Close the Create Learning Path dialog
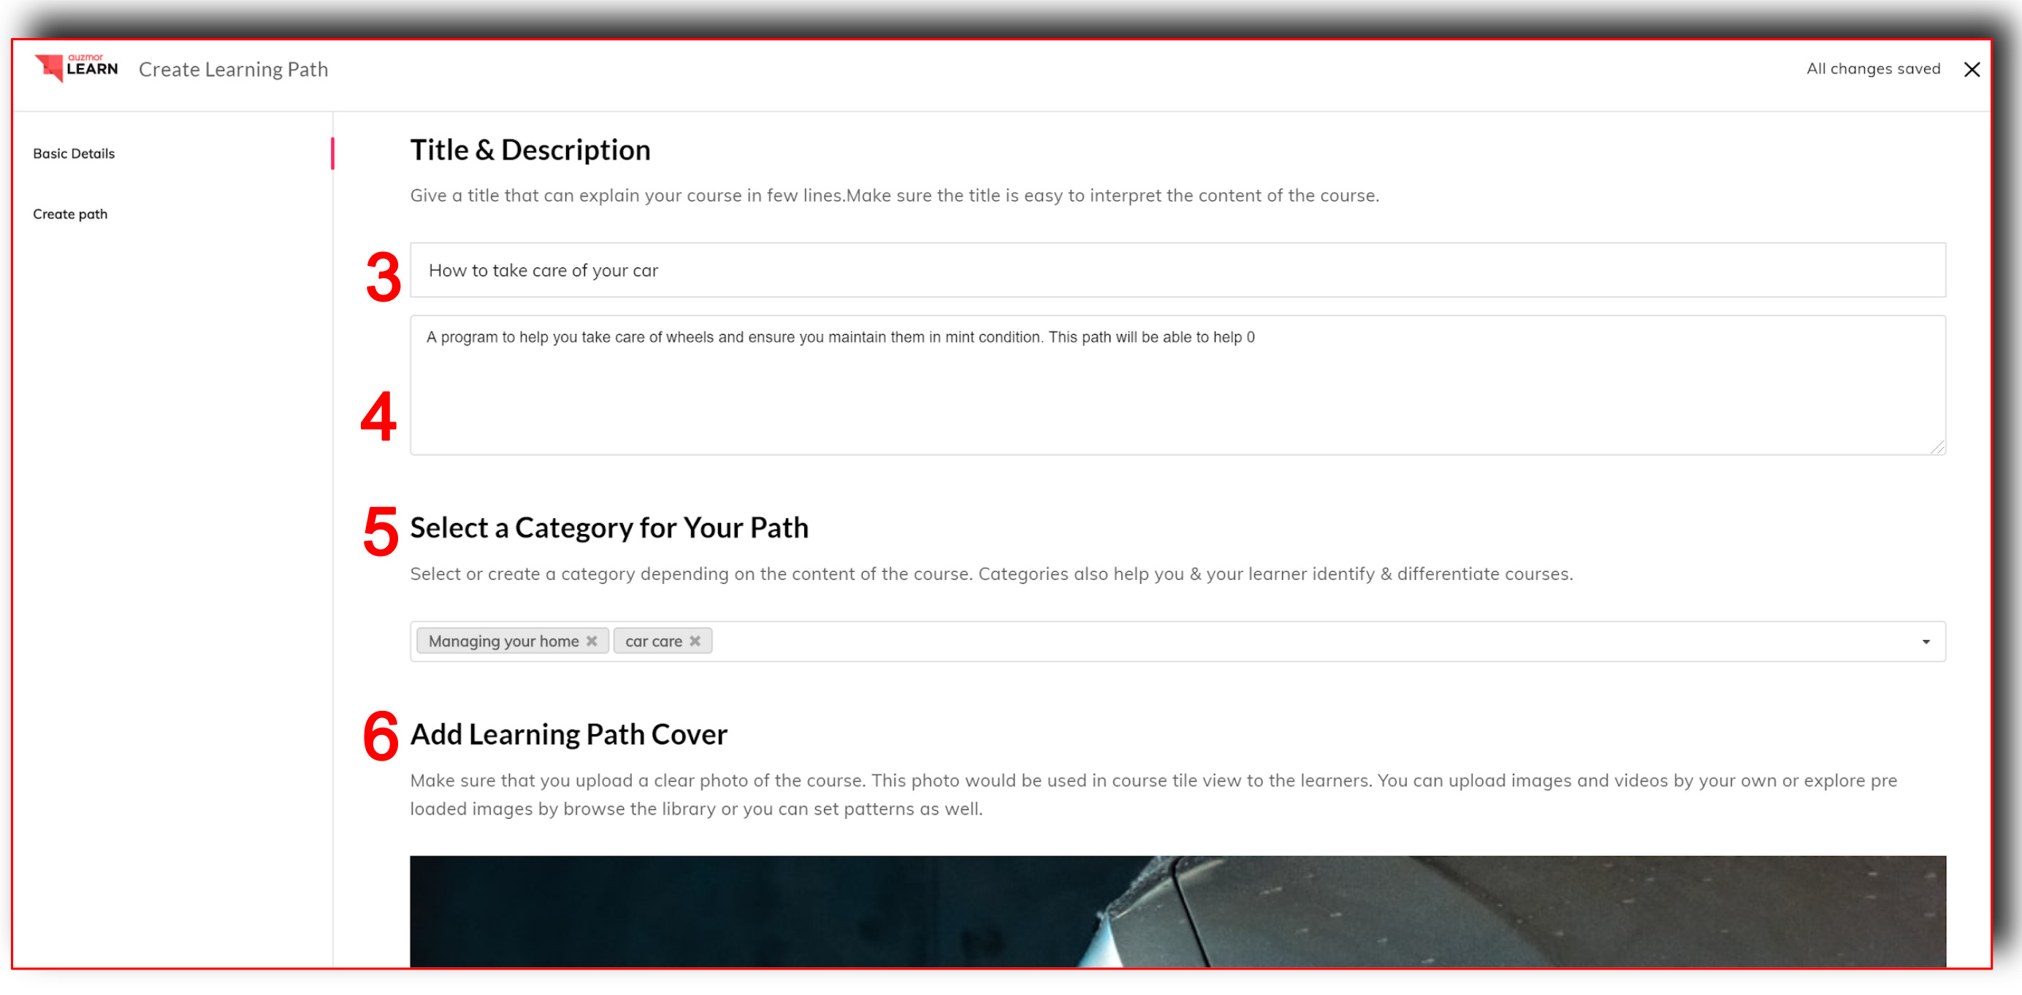The height and width of the screenshot is (995, 2022). point(1971,70)
